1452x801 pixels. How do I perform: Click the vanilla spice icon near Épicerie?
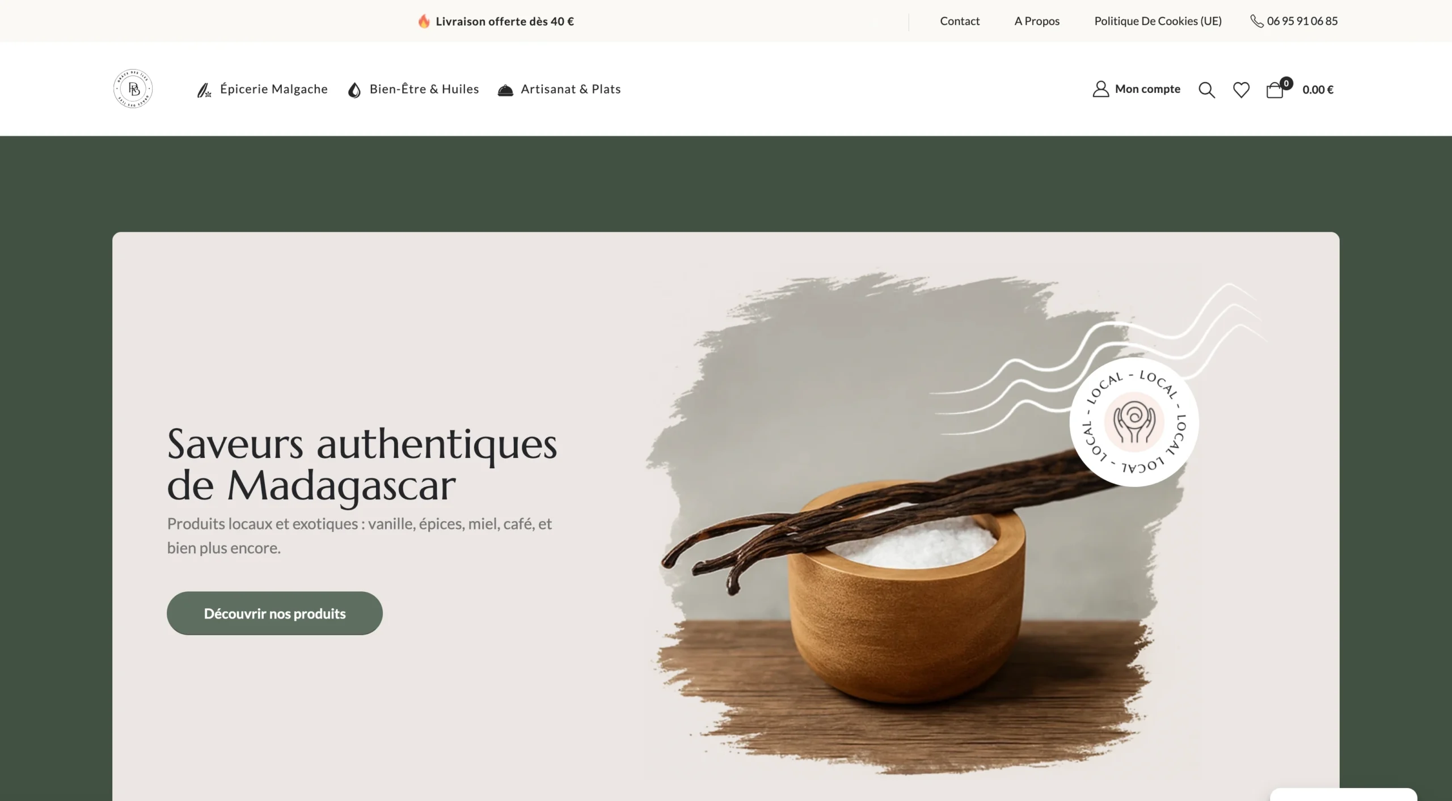click(204, 90)
